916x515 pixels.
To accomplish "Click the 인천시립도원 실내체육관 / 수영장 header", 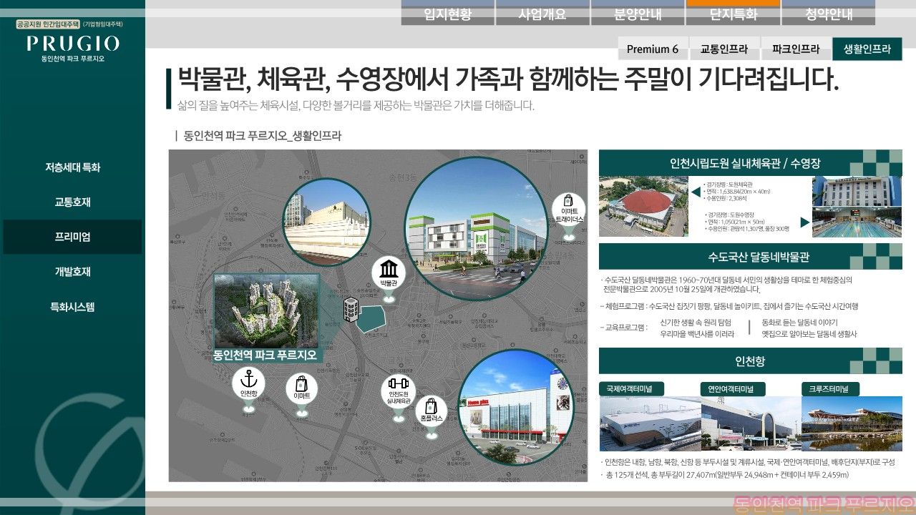I will pyautogui.click(x=750, y=163).
